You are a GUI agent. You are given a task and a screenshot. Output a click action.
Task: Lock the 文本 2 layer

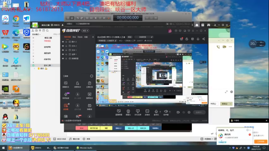pos(66,46)
